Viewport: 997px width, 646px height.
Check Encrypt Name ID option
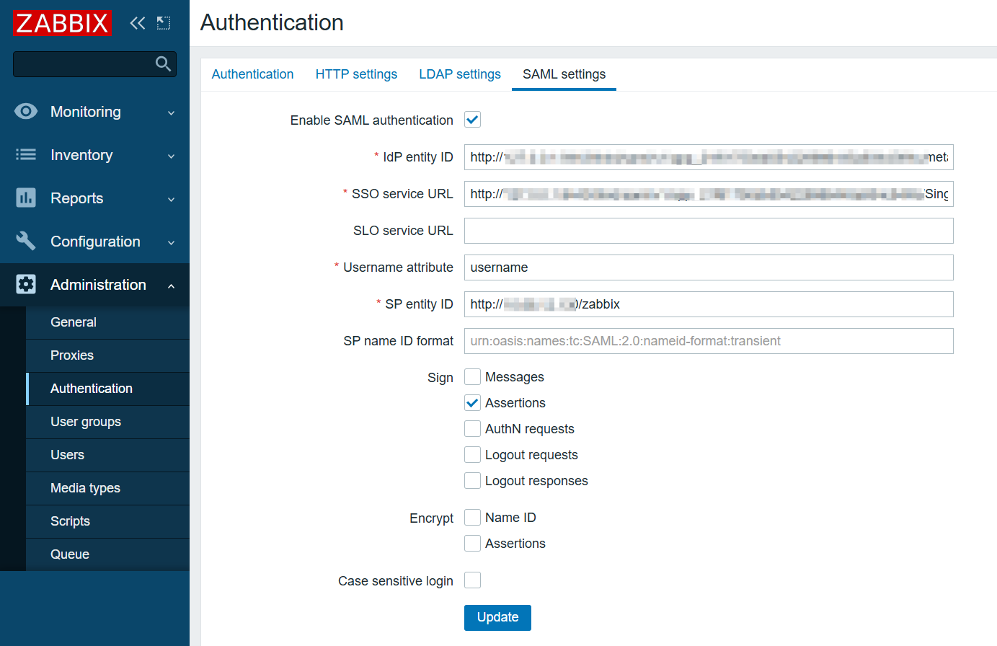tap(472, 518)
